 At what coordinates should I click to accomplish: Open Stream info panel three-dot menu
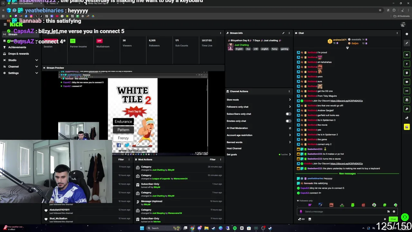click(289, 33)
